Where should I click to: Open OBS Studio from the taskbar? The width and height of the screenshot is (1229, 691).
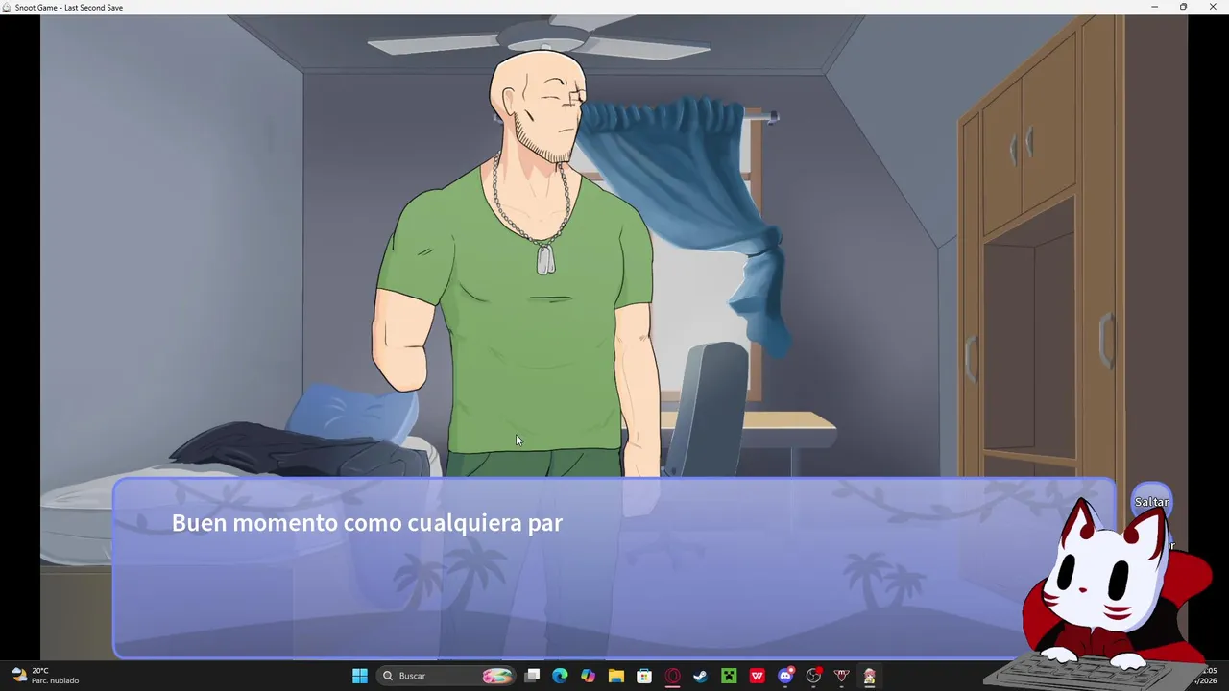(x=813, y=676)
